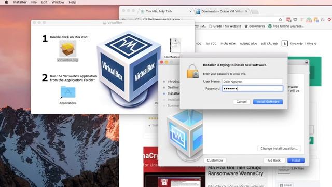Close the Tìm Hiểu Máy Tính tab
Image resolution: width=332 pixels, height=187 pixels.
click(190, 11)
